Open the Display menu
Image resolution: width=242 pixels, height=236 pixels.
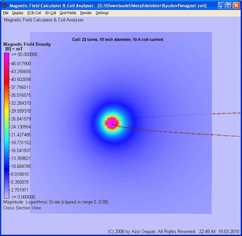point(18,13)
